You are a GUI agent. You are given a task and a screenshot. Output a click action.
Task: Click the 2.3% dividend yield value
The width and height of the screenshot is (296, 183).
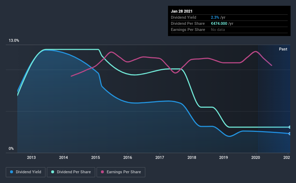point(215,17)
